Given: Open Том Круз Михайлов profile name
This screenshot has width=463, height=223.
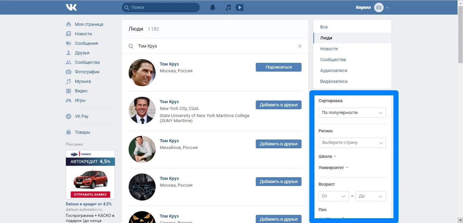Looking at the screenshot, I should [x=169, y=141].
